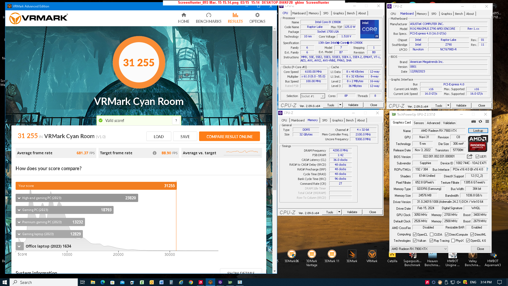
Task: Open the Valley Benchmark desktop shortcut
Action: [x=473, y=259]
